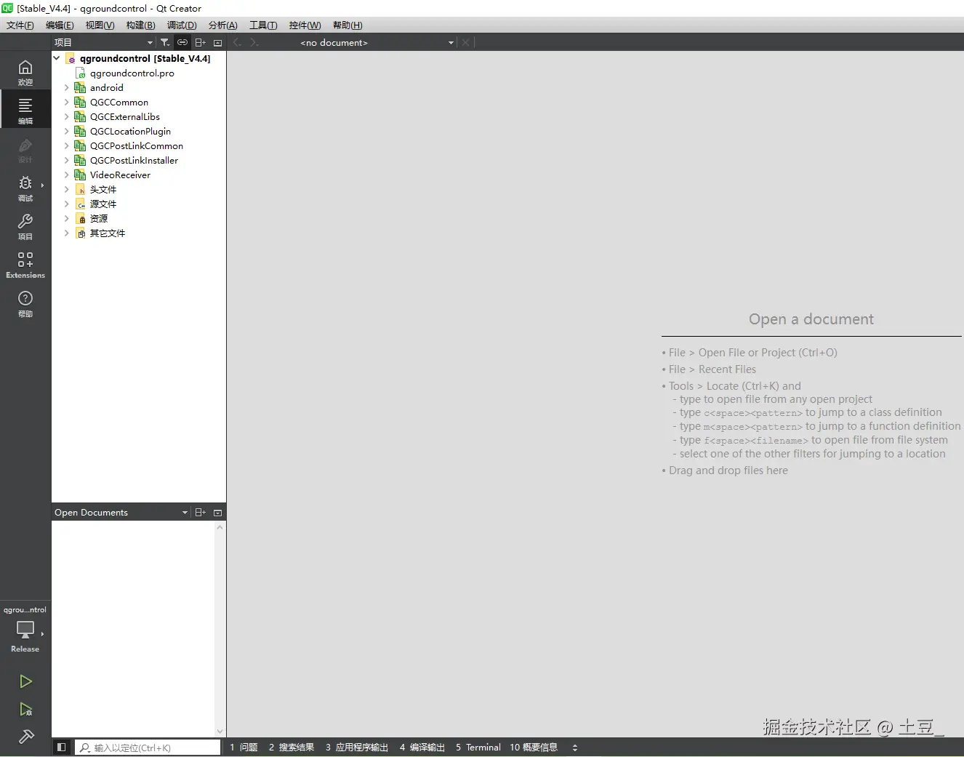
Task: Close the project side panel
Action: click(217, 43)
